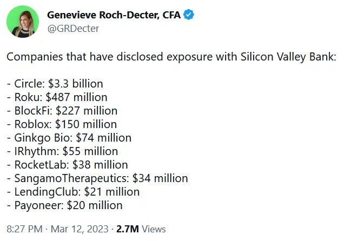Image resolution: width=344 pixels, height=241 pixels.
Task: Select the Ginkgo Bio: $74 million line
Action: click(69, 138)
